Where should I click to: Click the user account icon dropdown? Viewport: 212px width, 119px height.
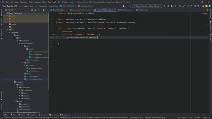(x=124, y=6)
